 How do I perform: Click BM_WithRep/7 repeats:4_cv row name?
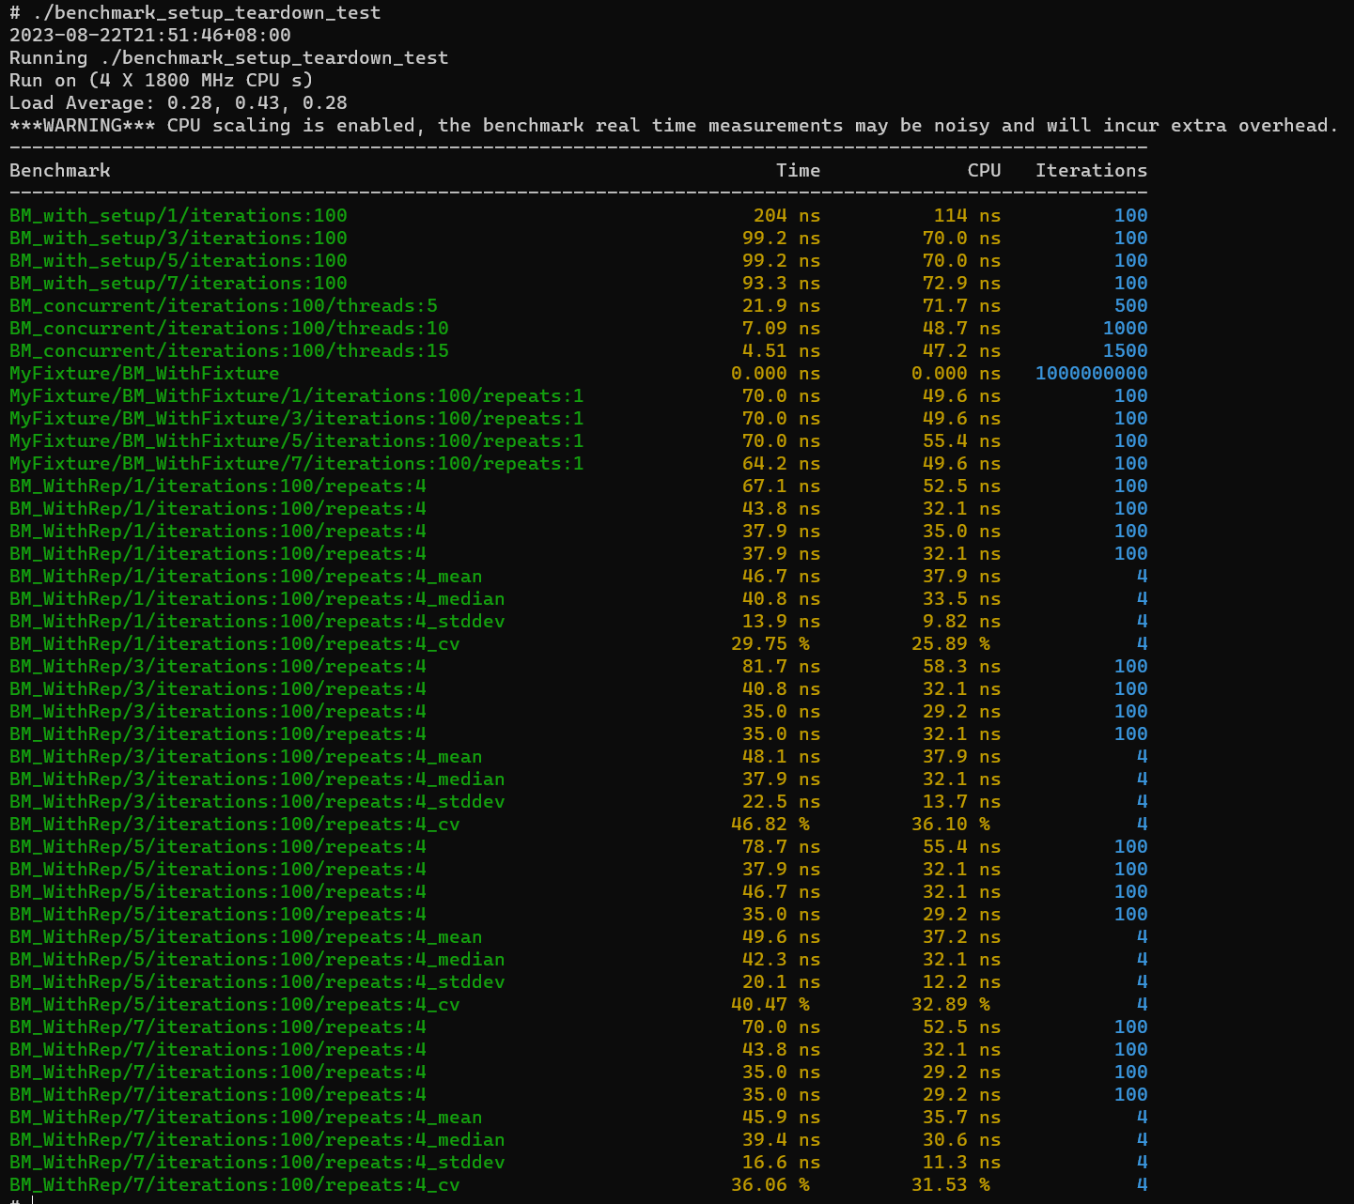pyautogui.click(x=235, y=1184)
